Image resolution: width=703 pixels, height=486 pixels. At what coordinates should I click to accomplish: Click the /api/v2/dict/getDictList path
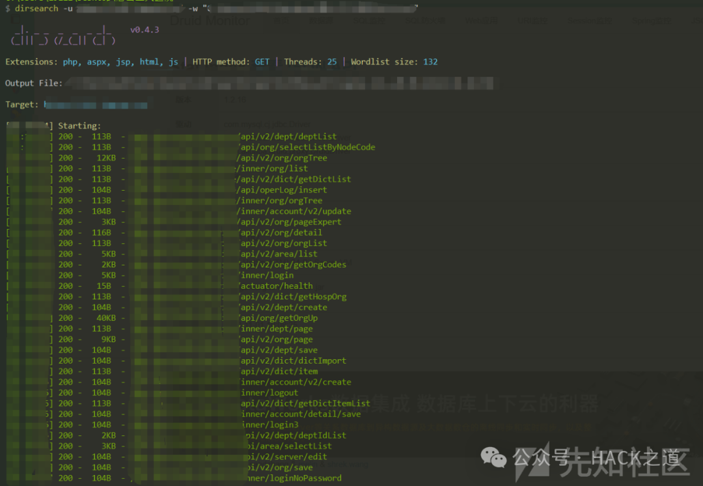294,179
